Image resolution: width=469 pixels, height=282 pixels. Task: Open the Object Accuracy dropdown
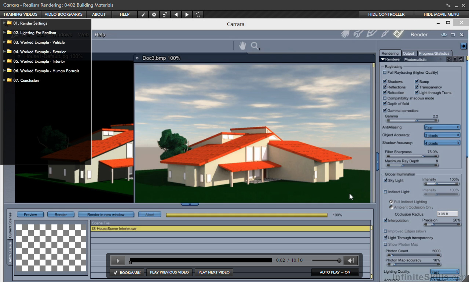click(442, 135)
